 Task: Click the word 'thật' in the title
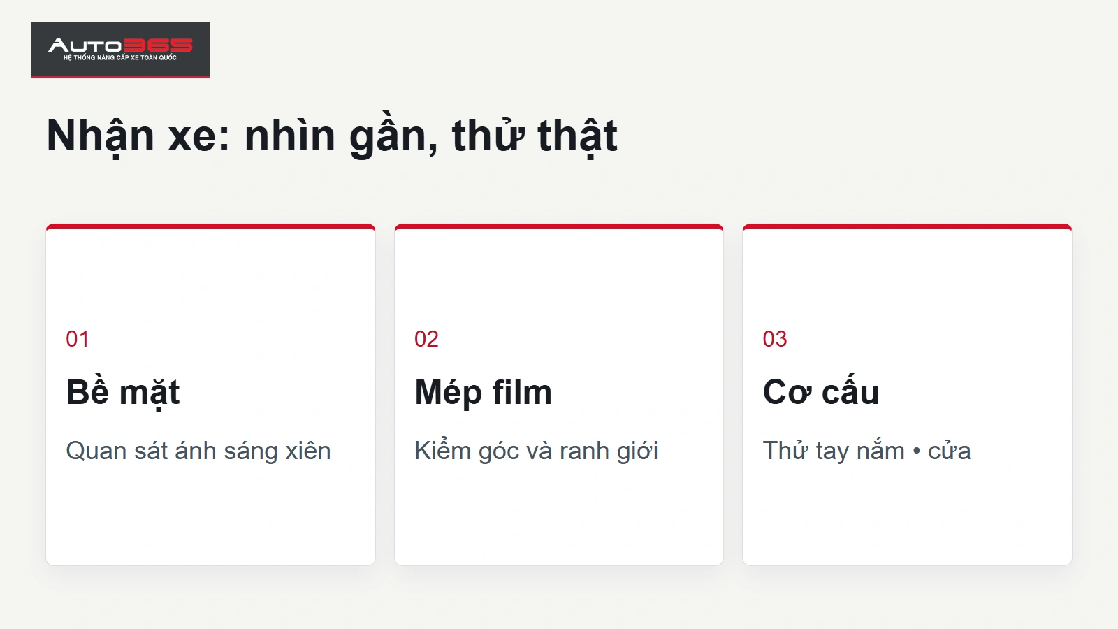[x=578, y=136]
